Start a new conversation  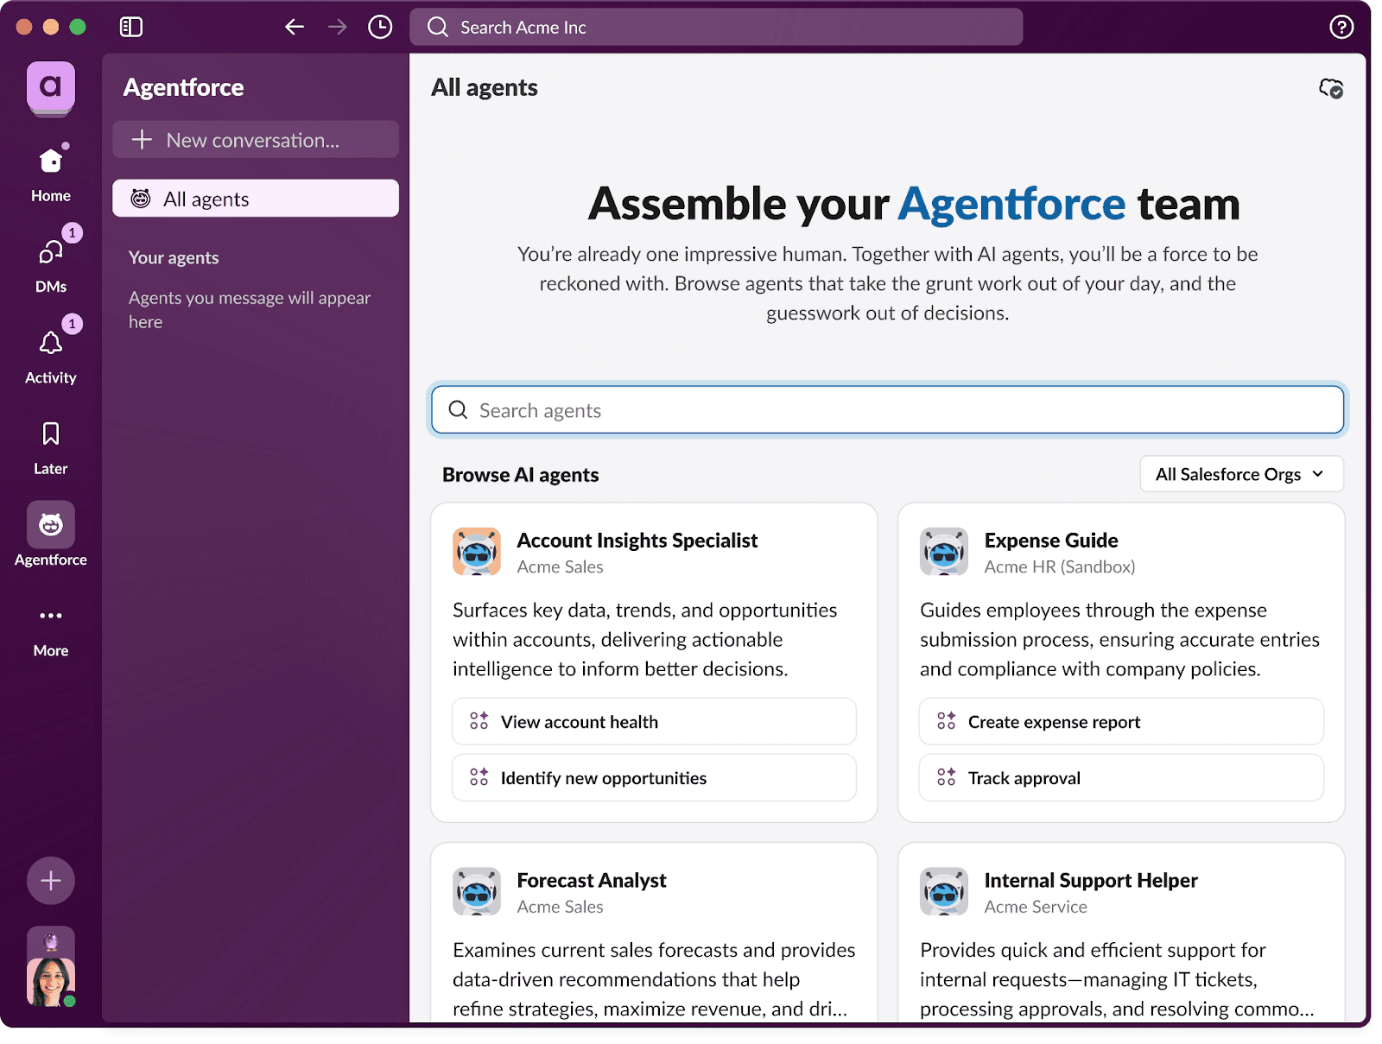pos(255,139)
